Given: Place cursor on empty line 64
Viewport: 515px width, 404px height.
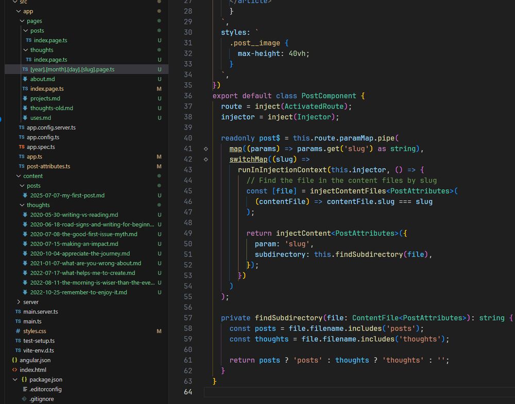Looking at the screenshot, I should coord(359,392).
